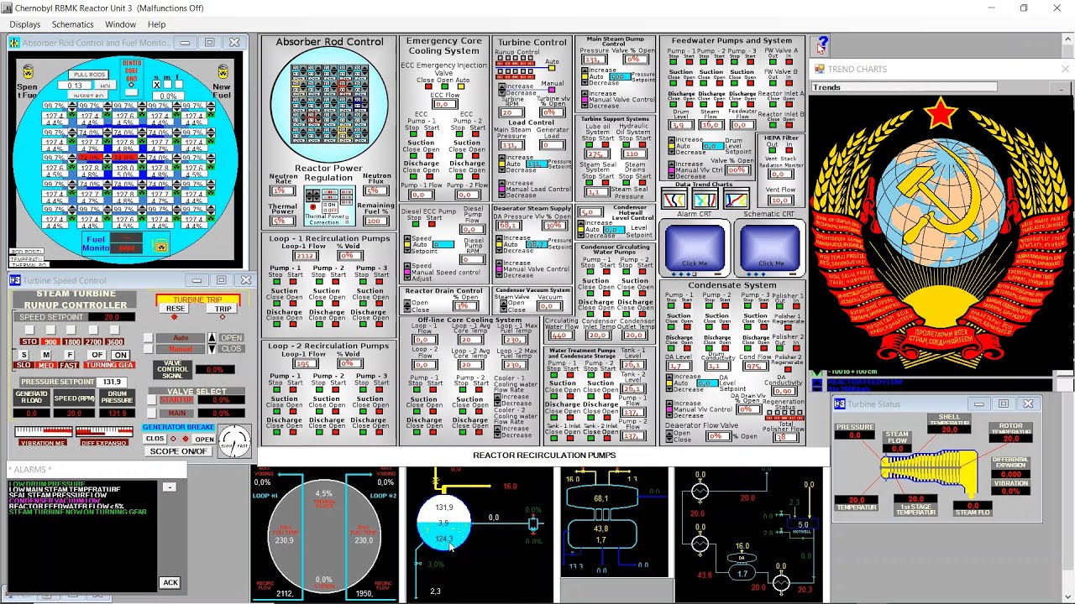Tick the 3600 RPM setpoint checkbox
This screenshot has height=604, width=1075.
pyautogui.click(x=113, y=330)
